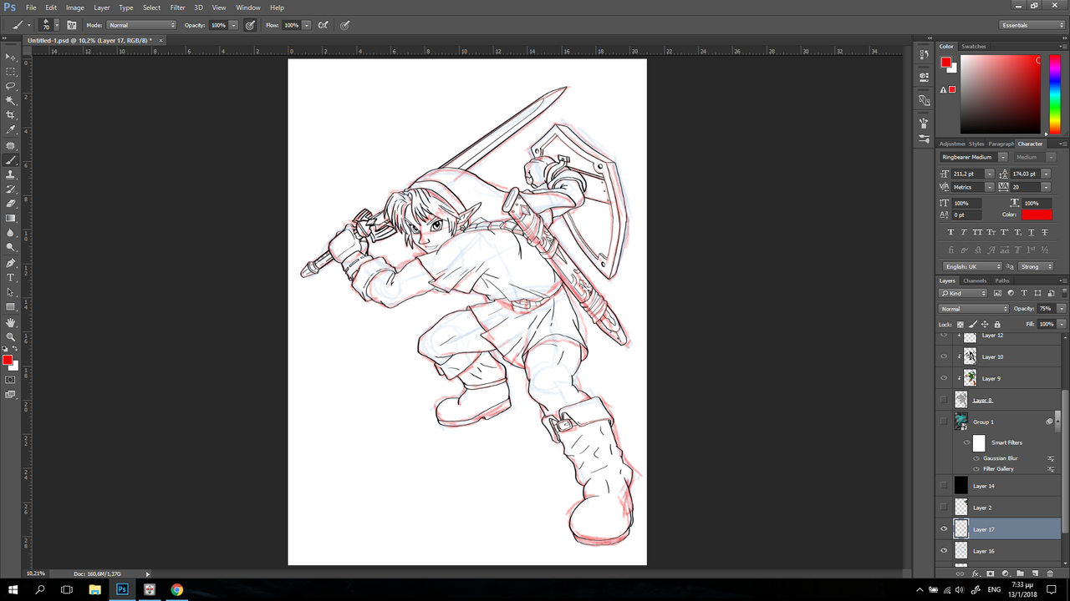Open the brush Mode dropdown
The height and width of the screenshot is (601, 1070).
coord(141,25)
